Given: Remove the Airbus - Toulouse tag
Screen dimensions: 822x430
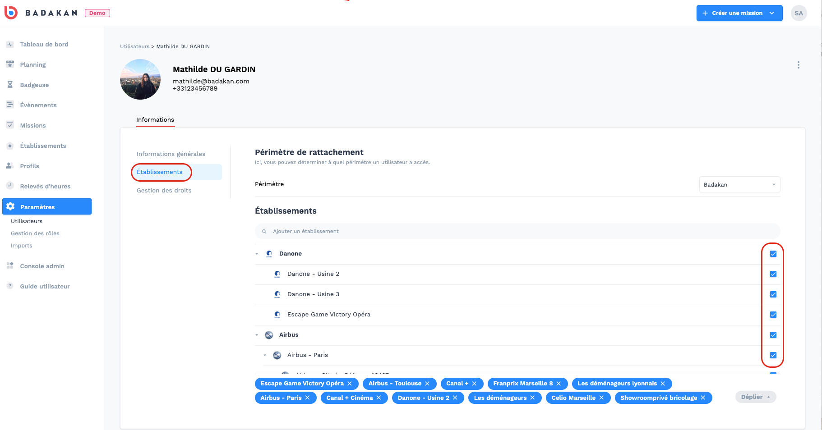Looking at the screenshot, I should click(x=427, y=384).
